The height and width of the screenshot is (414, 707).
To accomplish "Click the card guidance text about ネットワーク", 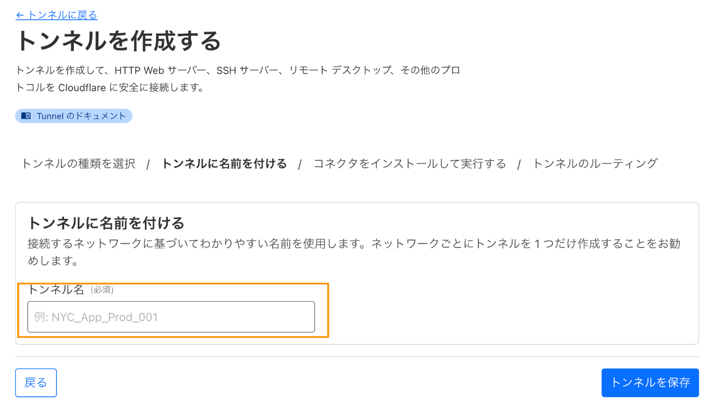I will pos(354,253).
